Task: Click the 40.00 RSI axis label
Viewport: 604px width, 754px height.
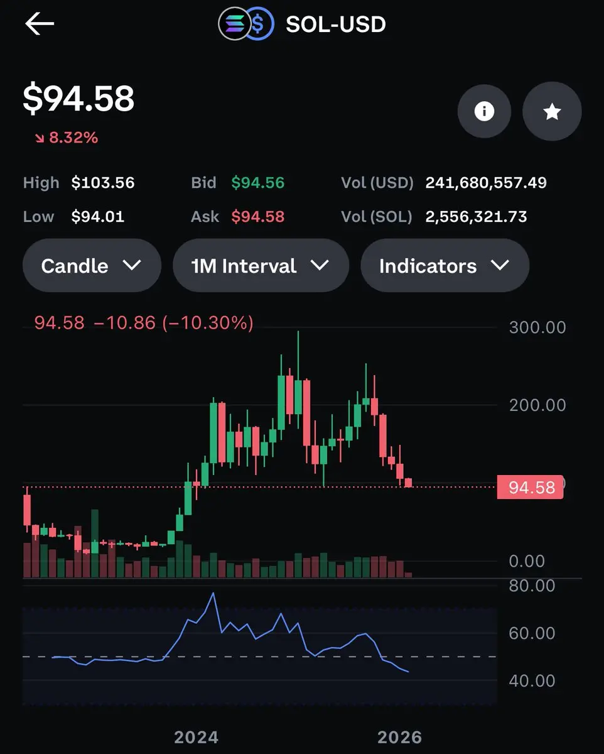Action: [x=532, y=681]
